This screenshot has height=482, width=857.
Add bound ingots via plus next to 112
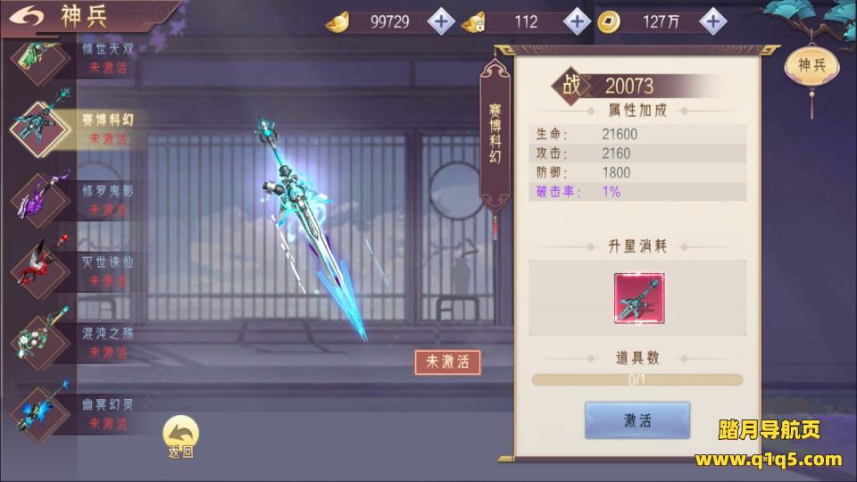click(x=578, y=21)
